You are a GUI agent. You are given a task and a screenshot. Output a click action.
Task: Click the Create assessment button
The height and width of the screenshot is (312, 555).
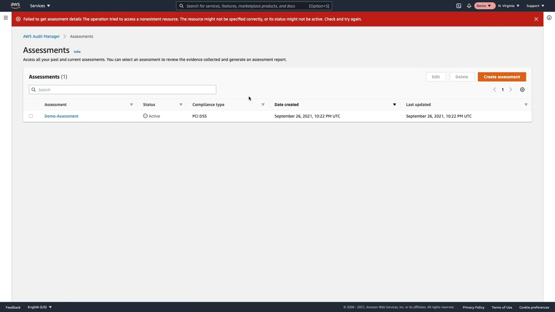pos(502,77)
